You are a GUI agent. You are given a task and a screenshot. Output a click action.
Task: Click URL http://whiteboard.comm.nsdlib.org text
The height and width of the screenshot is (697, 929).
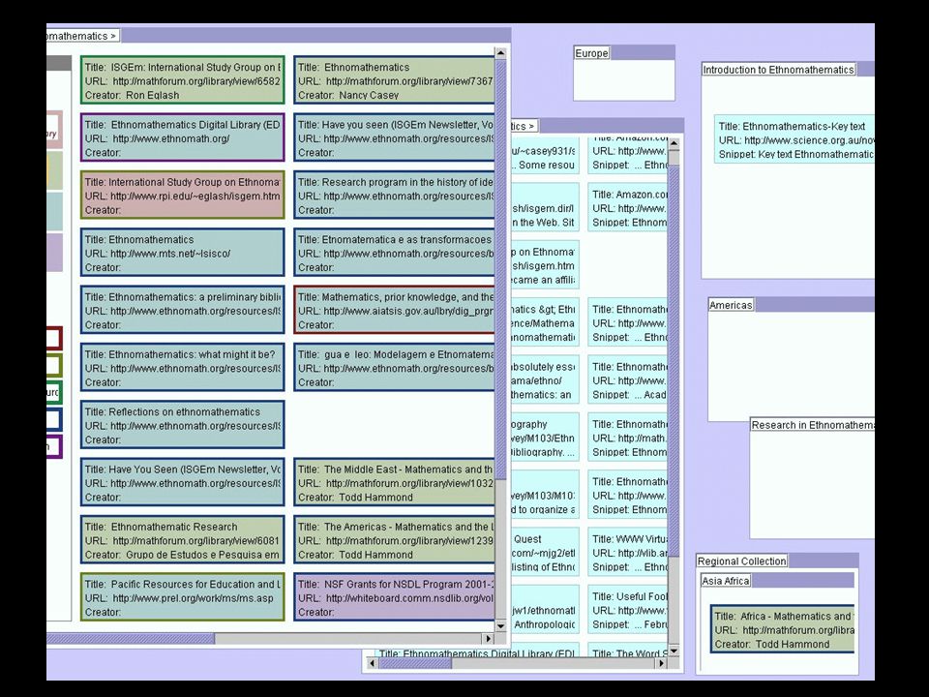[396, 598]
